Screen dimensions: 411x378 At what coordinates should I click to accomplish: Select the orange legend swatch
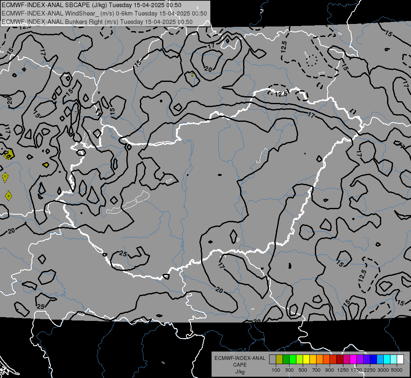(320, 359)
